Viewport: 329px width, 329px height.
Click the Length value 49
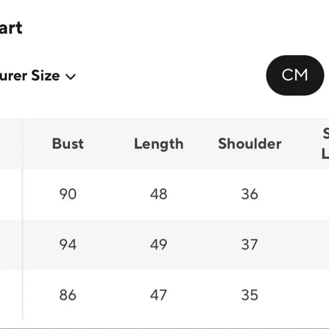(x=159, y=244)
